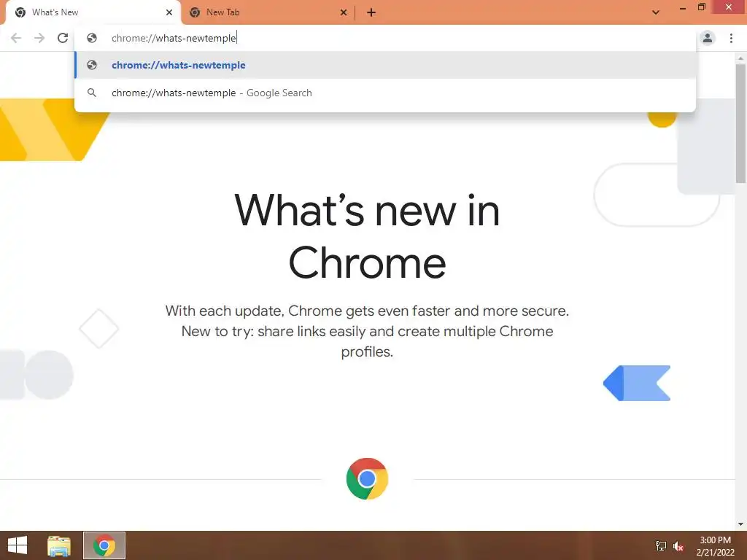
Task: Click the address bar URL field
Action: [385, 38]
